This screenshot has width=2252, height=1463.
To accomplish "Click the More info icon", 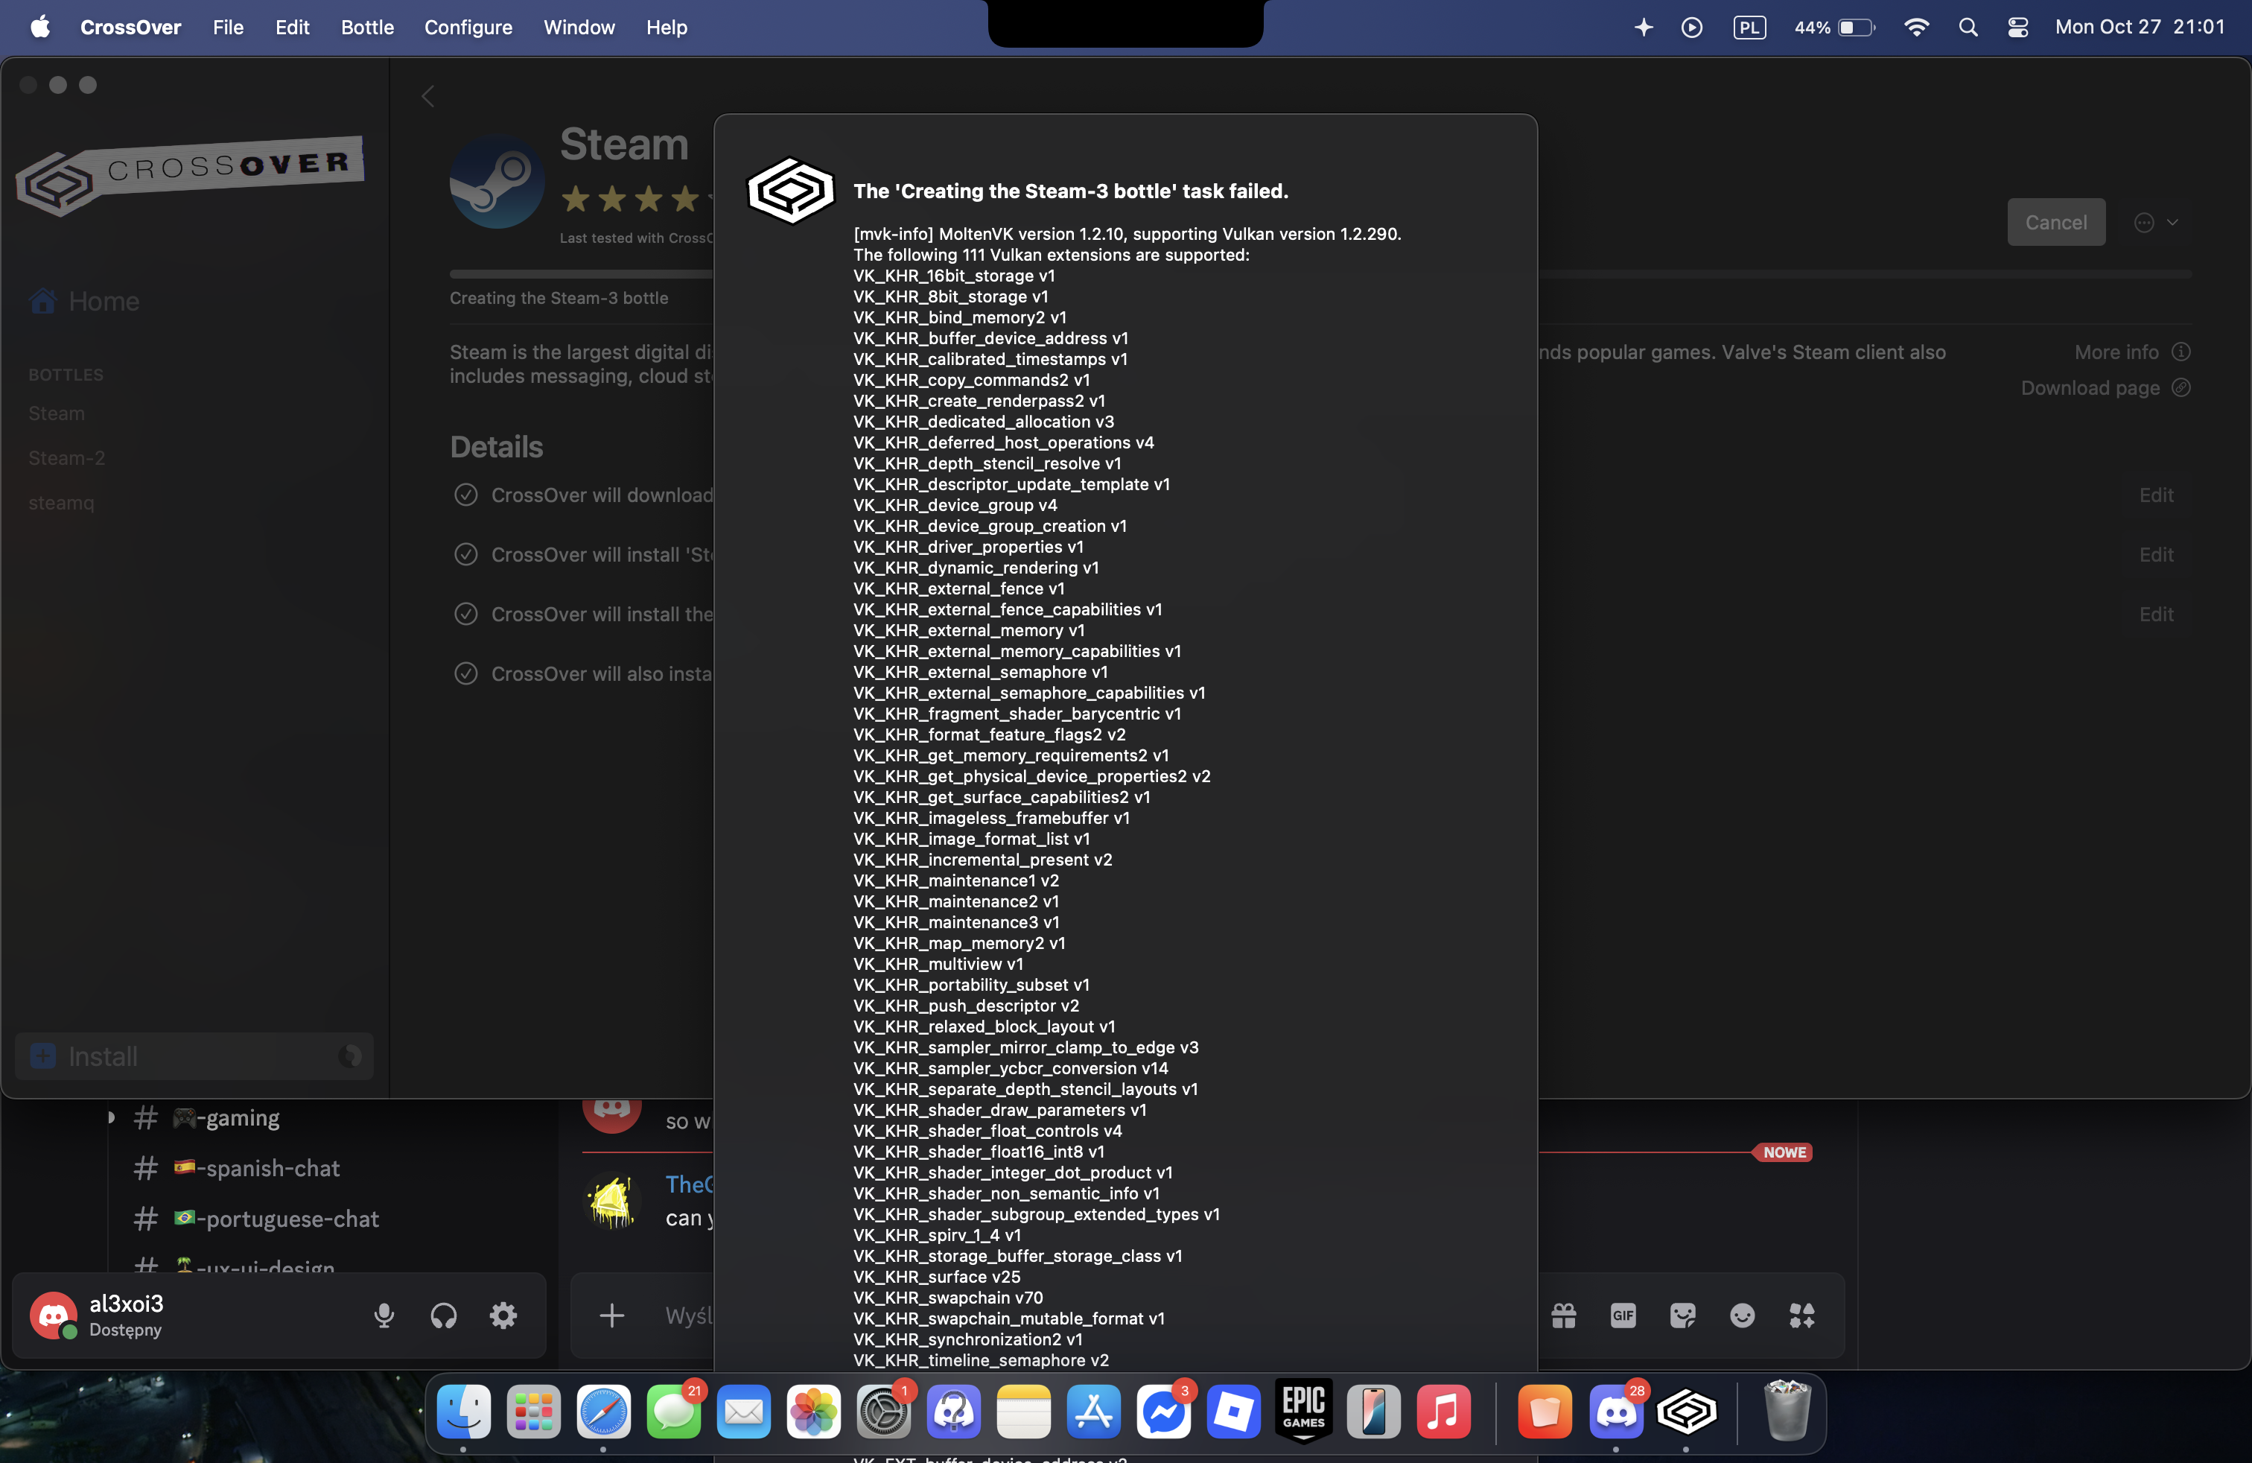I will tap(2181, 352).
